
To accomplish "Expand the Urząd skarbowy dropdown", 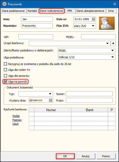I will tap(107, 43).
